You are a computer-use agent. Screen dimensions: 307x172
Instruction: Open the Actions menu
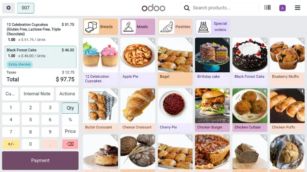coord(67,94)
